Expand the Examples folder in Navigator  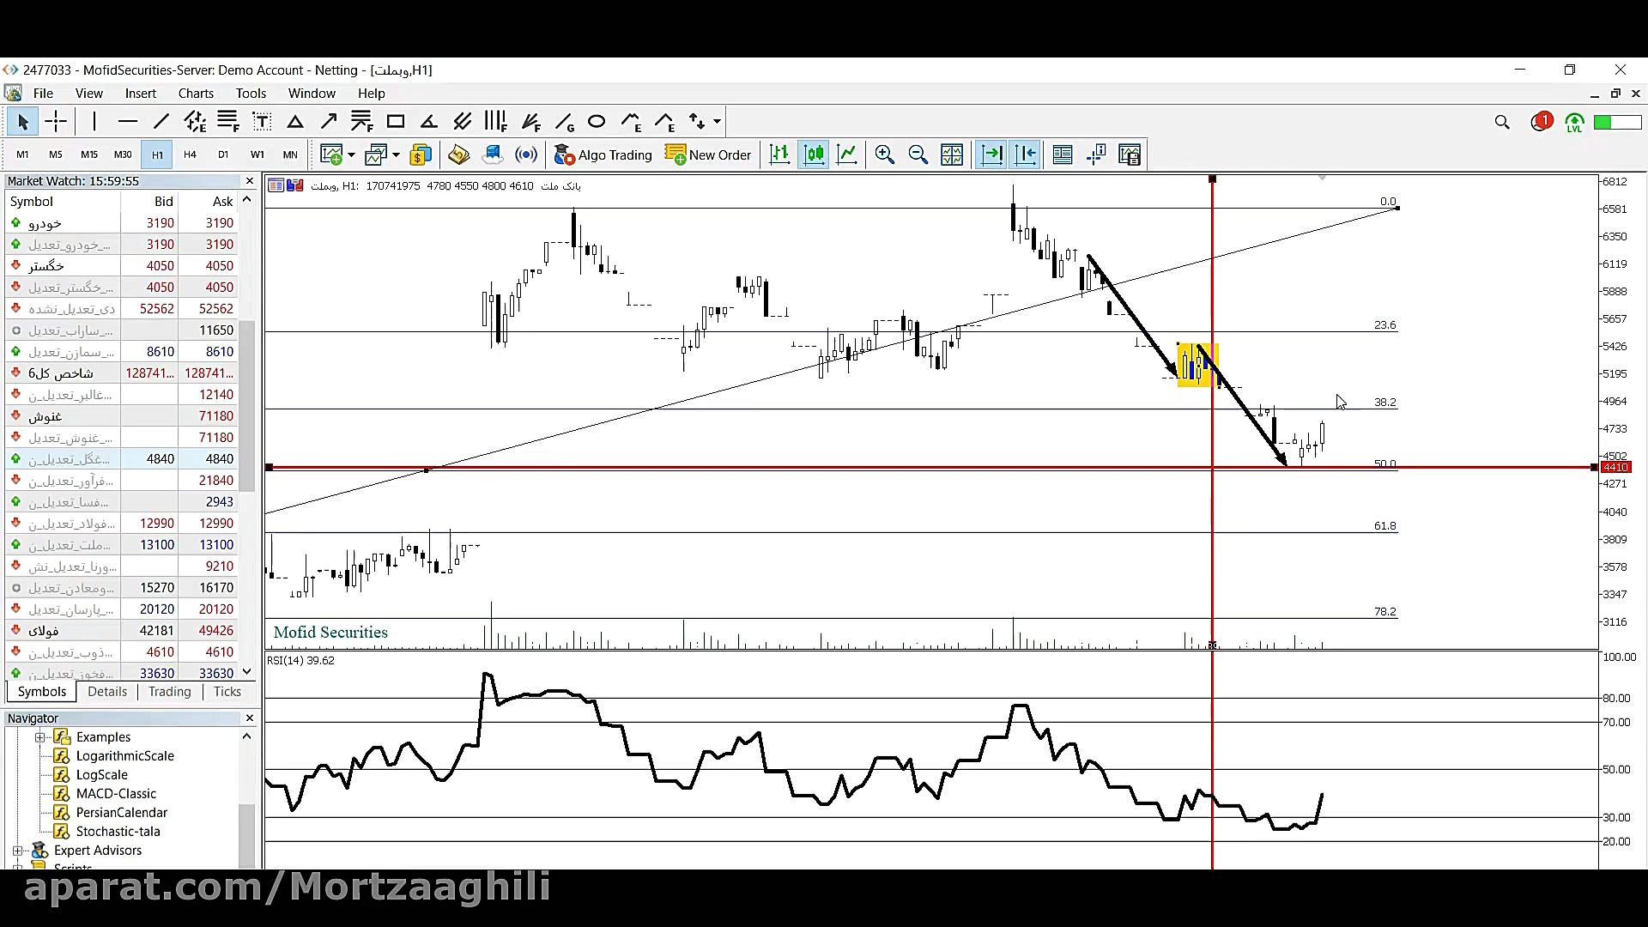(39, 737)
